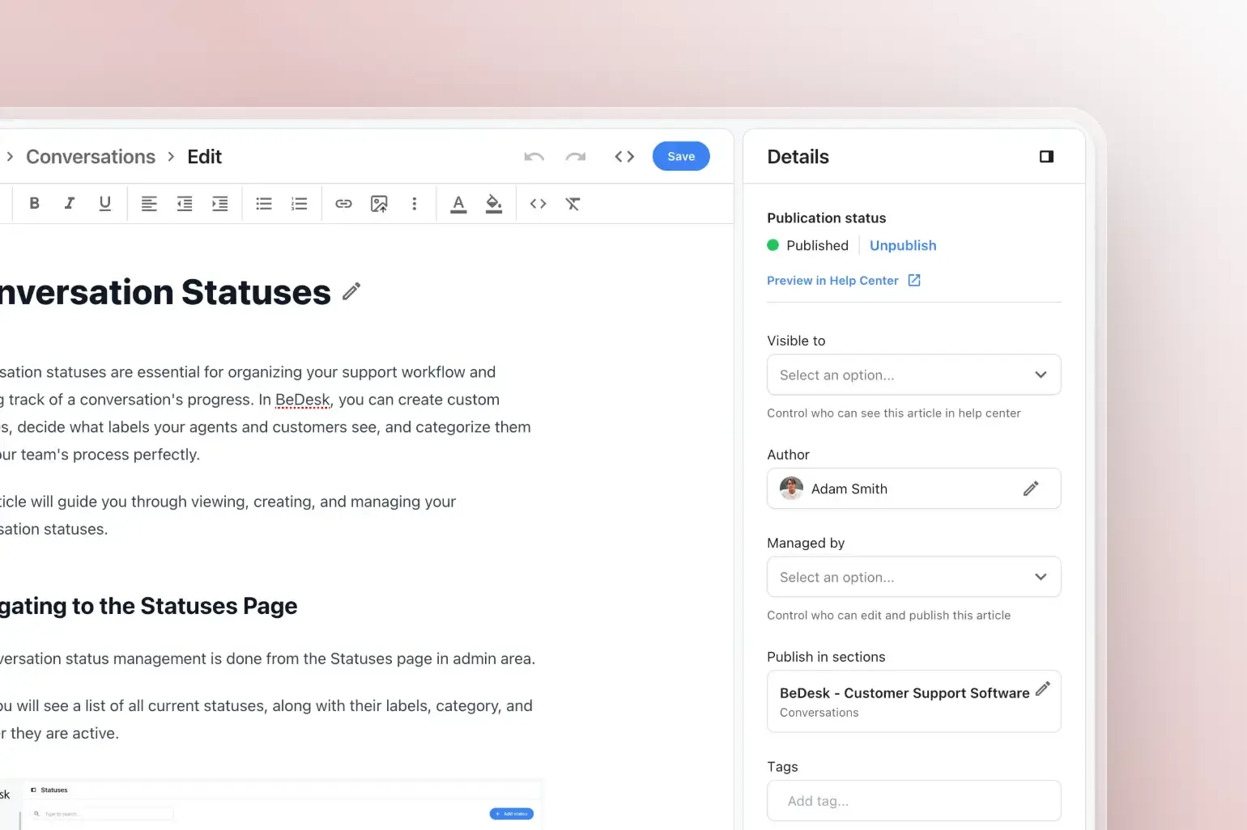The image size is (1247, 830).
Task: Open the text color picker
Action: (x=458, y=204)
